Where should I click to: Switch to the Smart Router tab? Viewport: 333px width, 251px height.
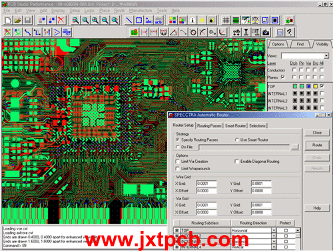point(235,125)
